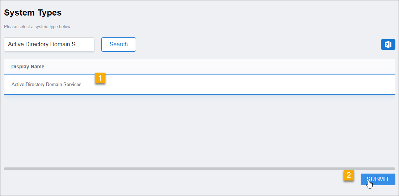Image resolution: width=399 pixels, height=196 pixels.
Task: Click the System Types heading
Action: pyautogui.click(x=33, y=13)
